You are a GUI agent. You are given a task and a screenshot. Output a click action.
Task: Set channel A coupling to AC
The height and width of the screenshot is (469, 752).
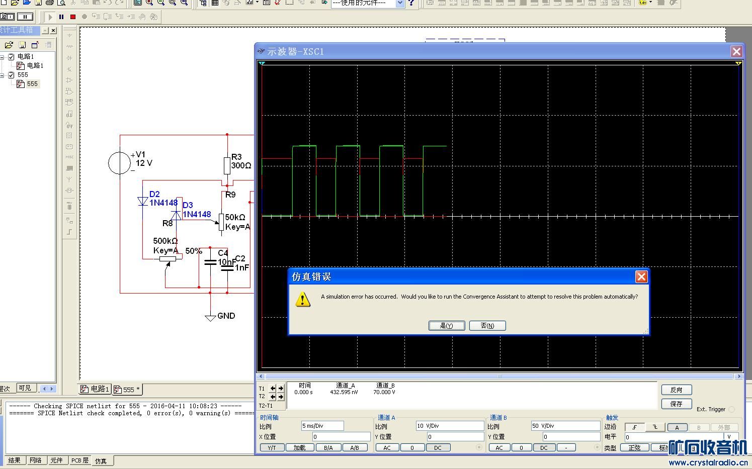pos(387,447)
